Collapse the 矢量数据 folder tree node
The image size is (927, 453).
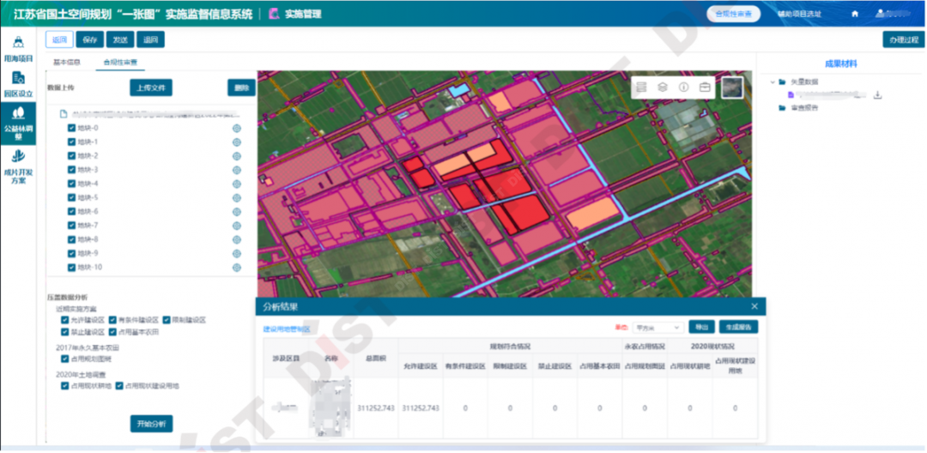pyautogui.click(x=772, y=82)
